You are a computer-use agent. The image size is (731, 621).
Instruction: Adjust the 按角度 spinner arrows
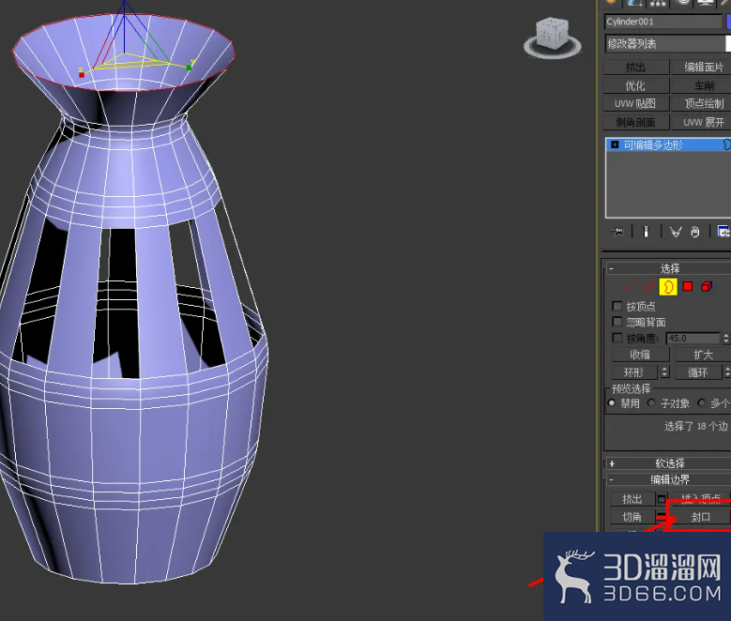coord(725,339)
